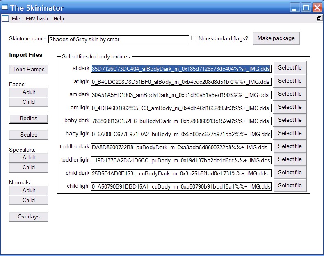324x256 pixels.
Task: Open Normals Adult import page
Action: click(x=29, y=190)
